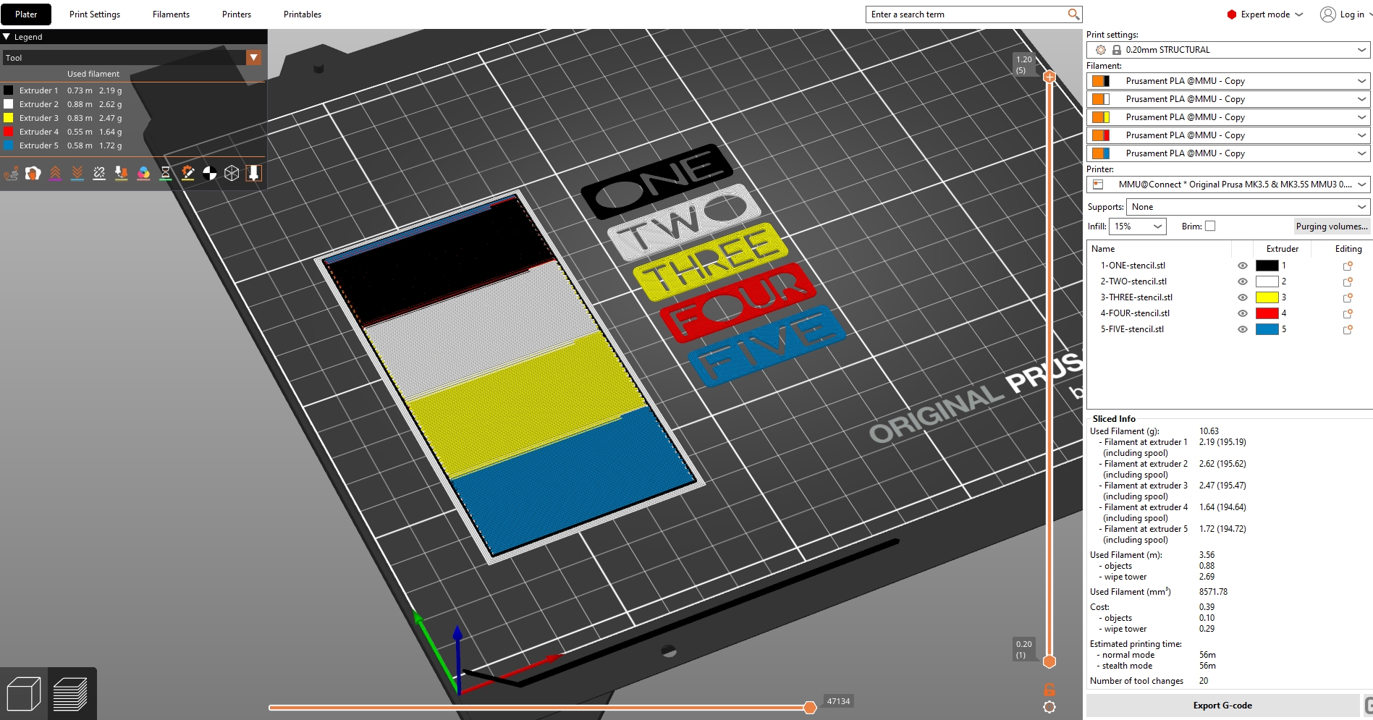Open the Filaments tab
The height and width of the screenshot is (720, 1373).
[171, 14]
